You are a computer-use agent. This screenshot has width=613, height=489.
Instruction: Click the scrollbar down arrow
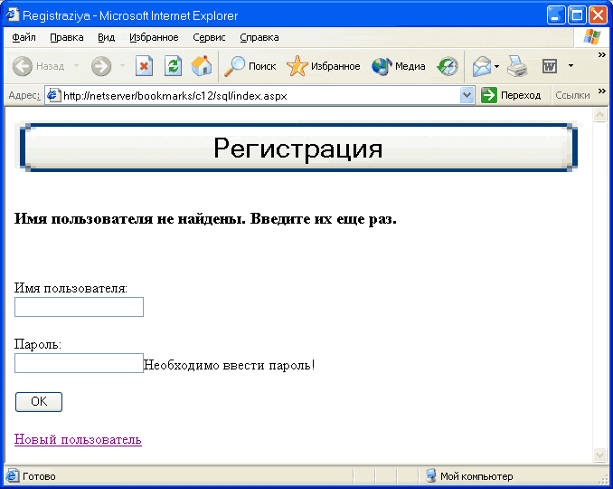[x=599, y=455]
